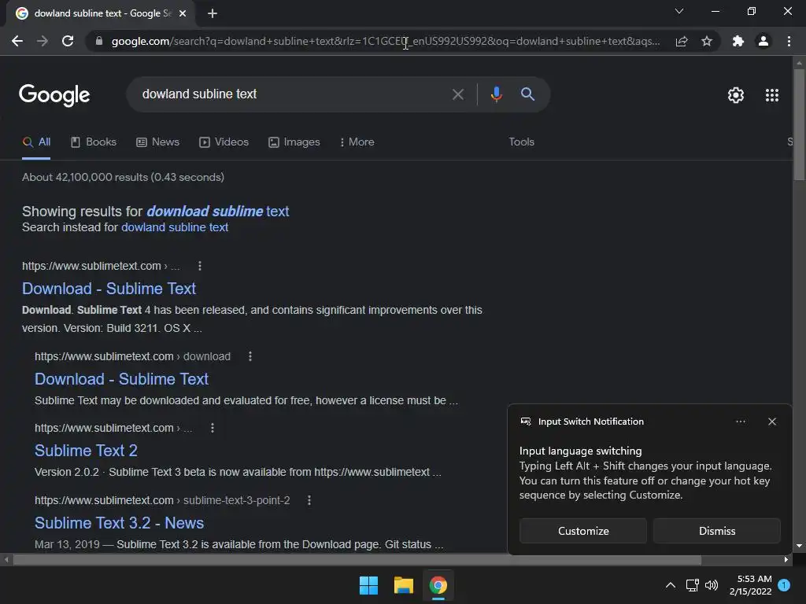Share this page using the share icon
806x604 pixels.
click(682, 41)
